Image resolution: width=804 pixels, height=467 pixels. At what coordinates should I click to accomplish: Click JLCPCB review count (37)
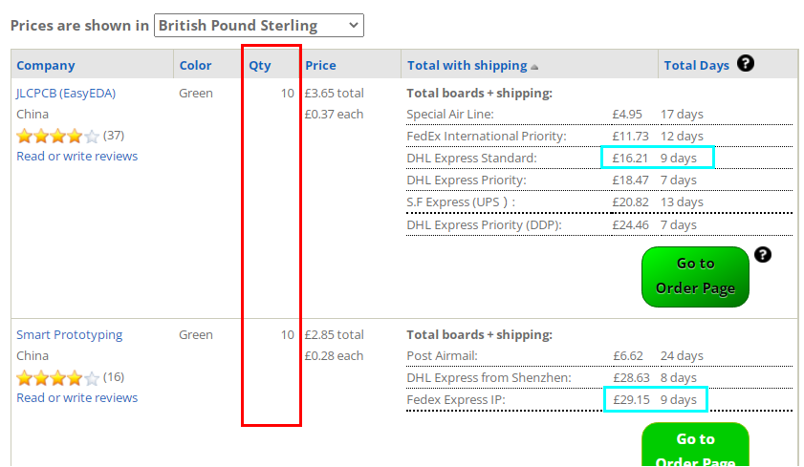click(114, 136)
